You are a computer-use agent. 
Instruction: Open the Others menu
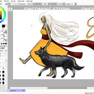[x=29, y=1]
